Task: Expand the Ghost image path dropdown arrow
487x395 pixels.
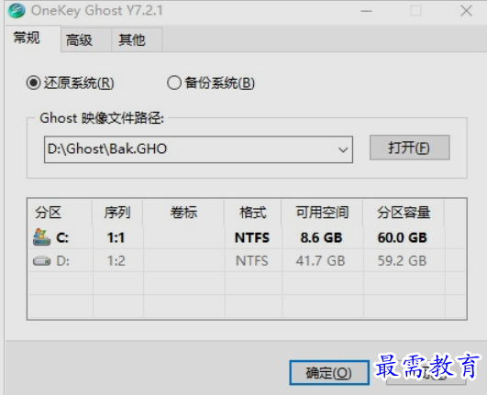Action: 343,149
